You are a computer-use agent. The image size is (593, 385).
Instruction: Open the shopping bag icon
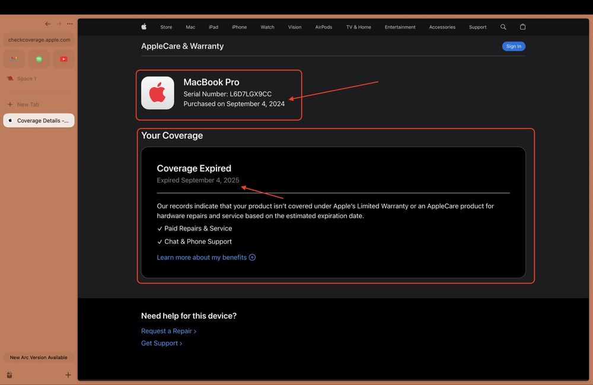pos(522,27)
